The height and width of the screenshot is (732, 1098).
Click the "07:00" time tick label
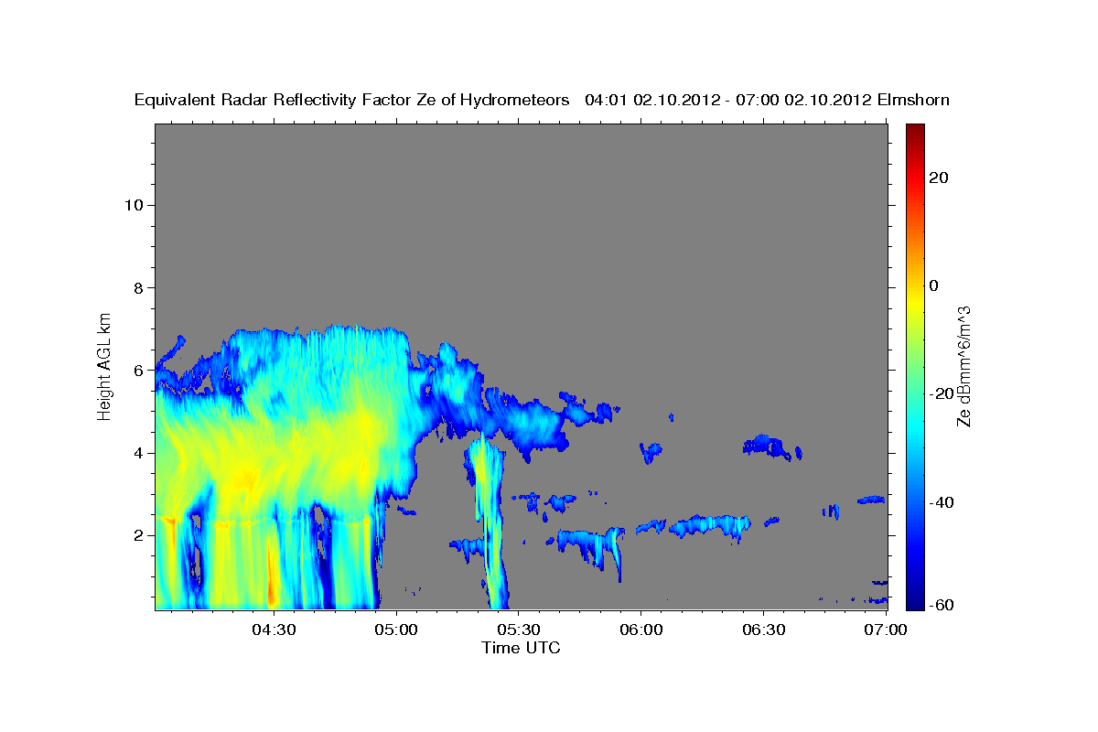tap(886, 630)
